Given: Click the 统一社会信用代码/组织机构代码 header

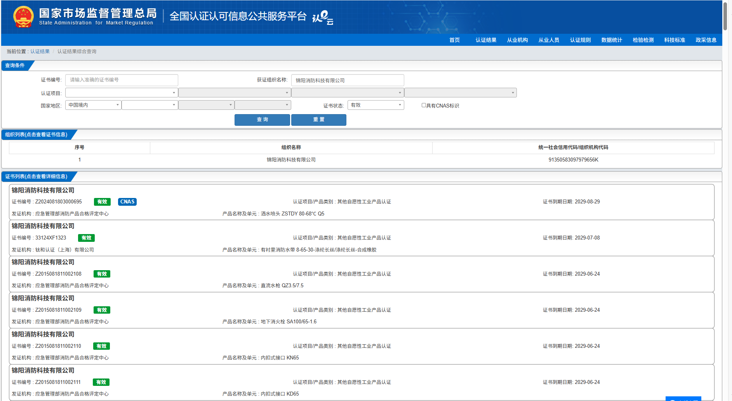Looking at the screenshot, I should pyautogui.click(x=573, y=148).
